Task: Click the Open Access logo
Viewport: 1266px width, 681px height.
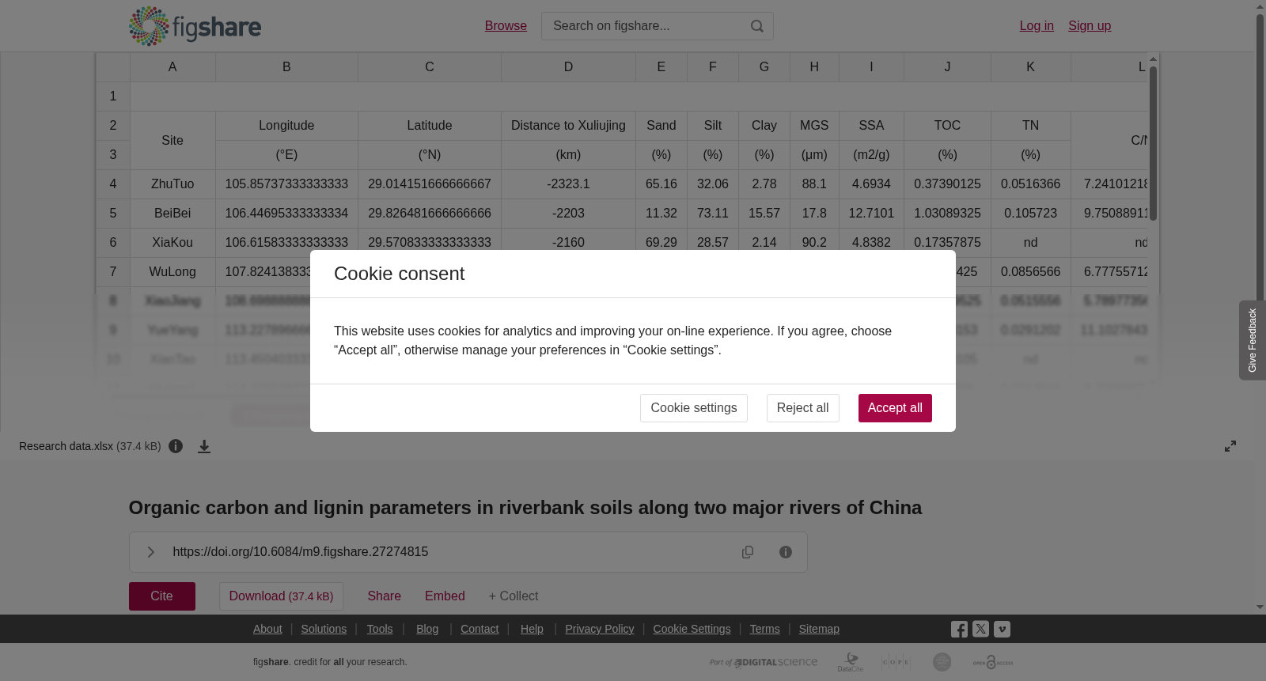Action: pos(993,662)
